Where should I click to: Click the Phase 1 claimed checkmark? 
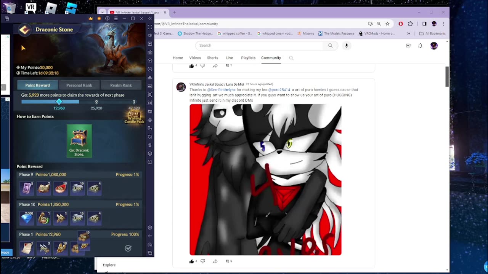128,248
